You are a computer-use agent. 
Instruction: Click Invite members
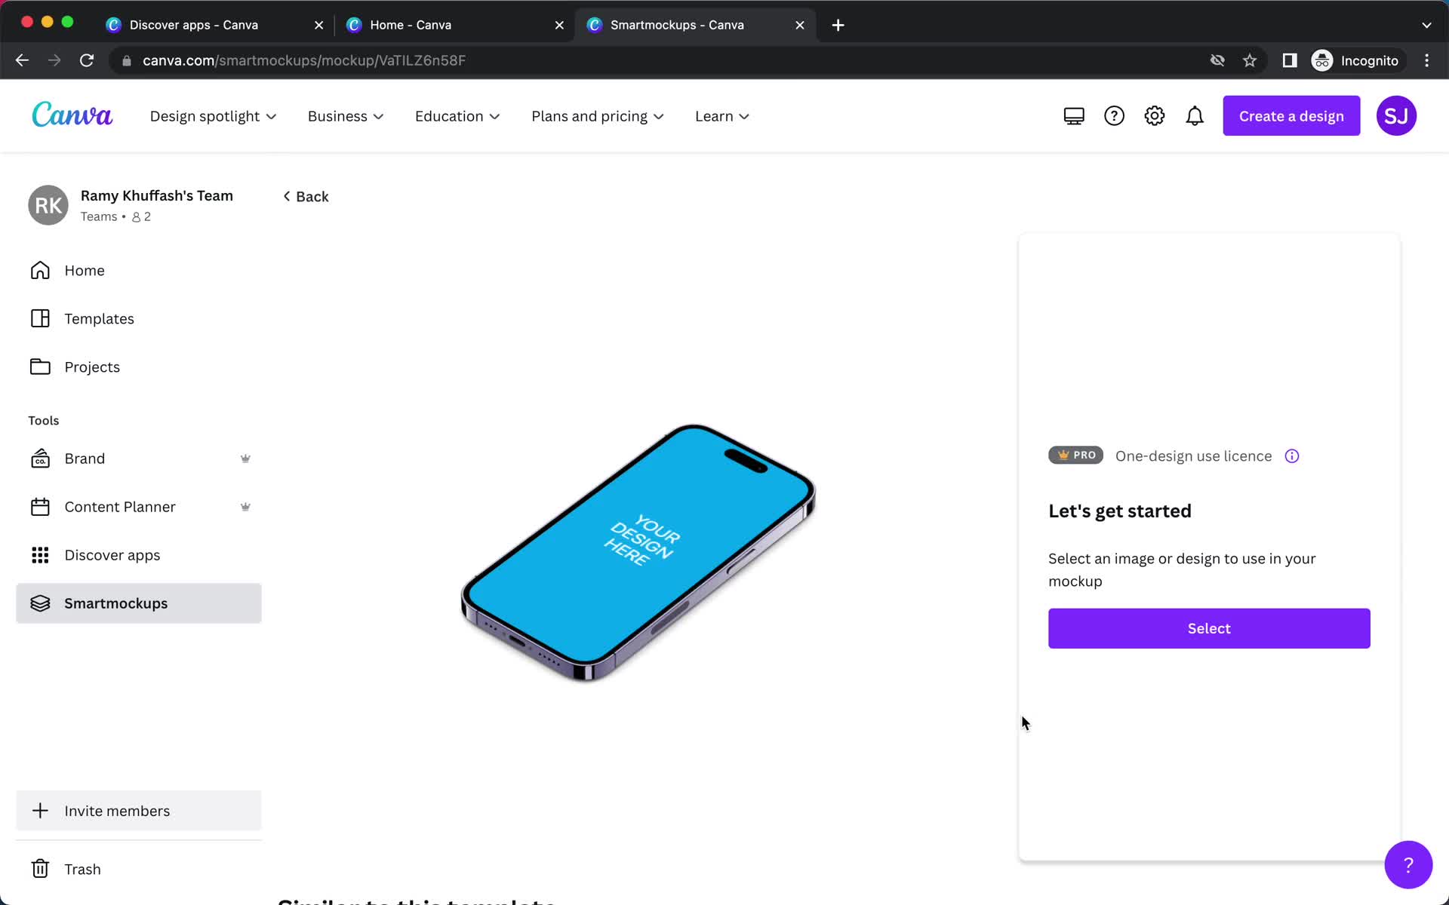[139, 811]
